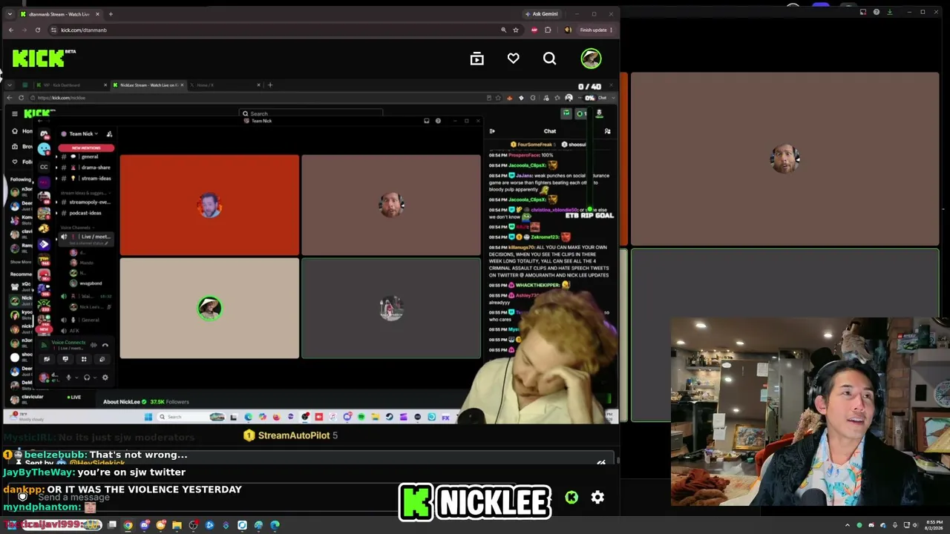
Task: Go forward in Chrome
Action: coord(24,30)
